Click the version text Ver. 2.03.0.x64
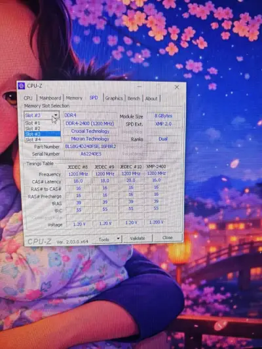Viewport: 262px width, 349px height. tap(72, 242)
